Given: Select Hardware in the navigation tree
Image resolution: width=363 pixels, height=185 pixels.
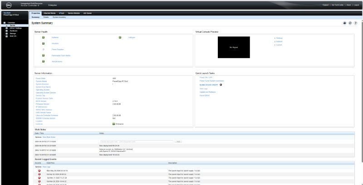Looking at the screenshot, I should (14, 31).
